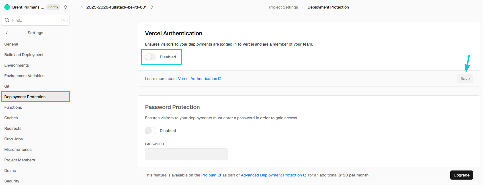
Task: Click the Find search field
Action: [36, 20]
